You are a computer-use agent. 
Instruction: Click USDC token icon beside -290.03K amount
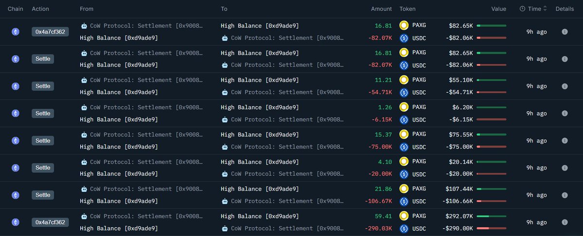(403, 228)
